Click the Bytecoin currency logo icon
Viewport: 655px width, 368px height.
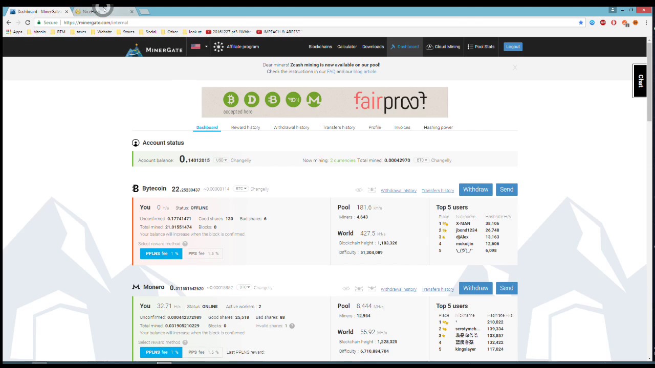pyautogui.click(x=136, y=189)
